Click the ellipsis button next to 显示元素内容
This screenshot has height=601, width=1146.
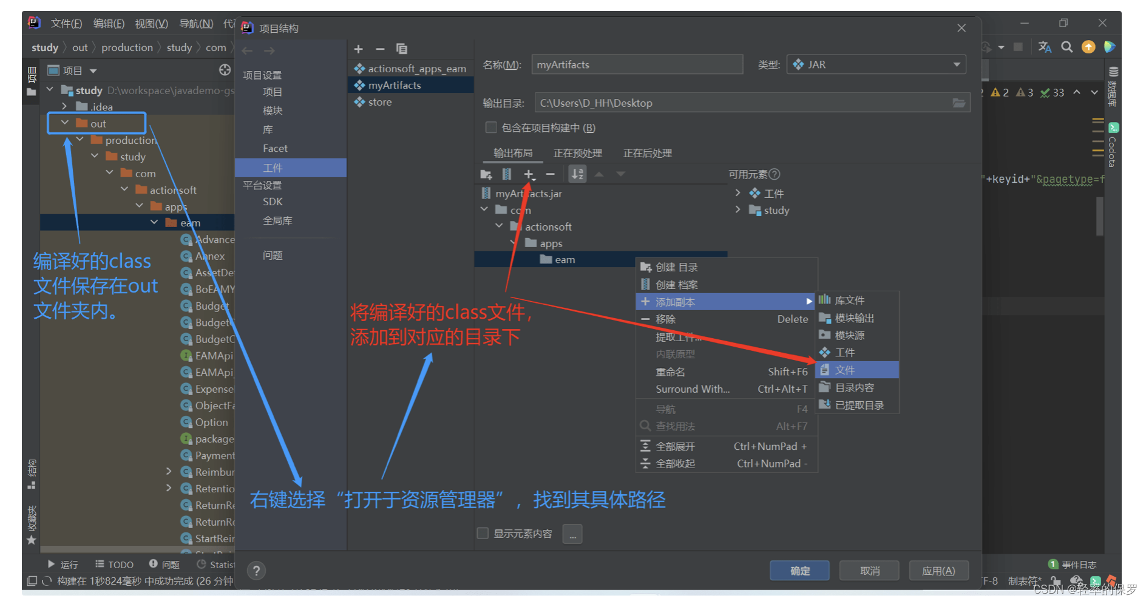pos(572,534)
